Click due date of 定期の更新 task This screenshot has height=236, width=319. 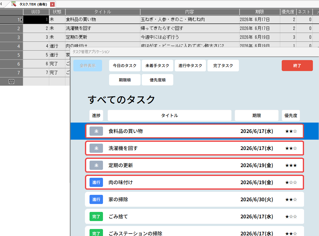(x=257, y=165)
